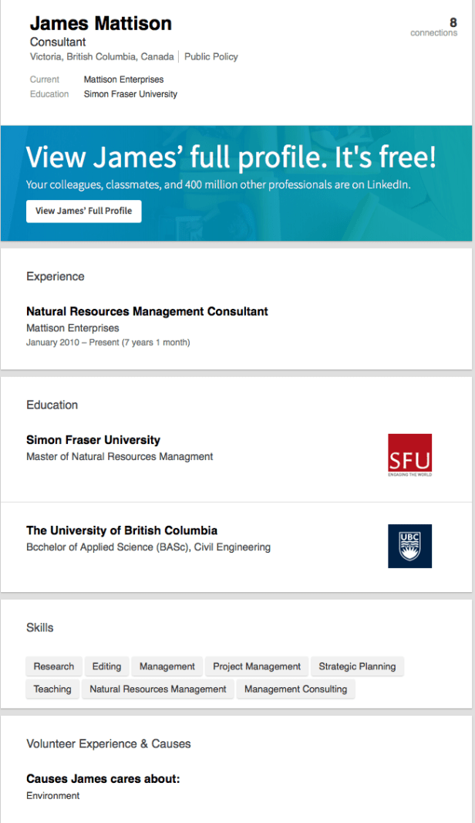Click the UBC university logo
Screen dimensions: 475x823
click(409, 546)
